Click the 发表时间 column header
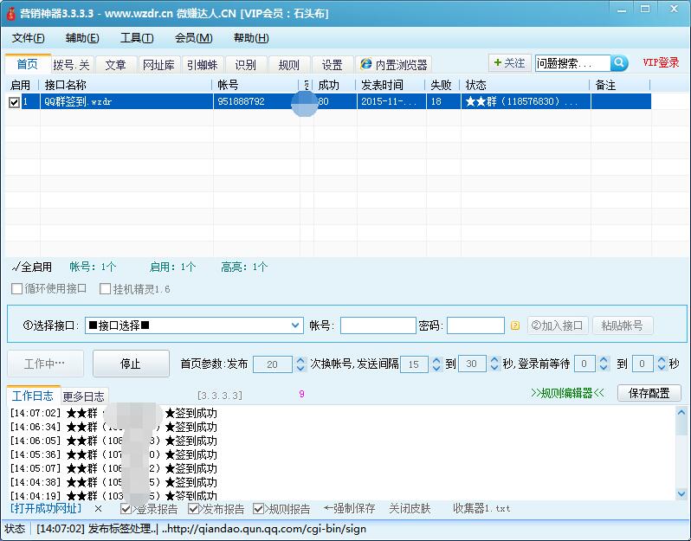Viewport: 691px width, 541px height. [x=391, y=85]
